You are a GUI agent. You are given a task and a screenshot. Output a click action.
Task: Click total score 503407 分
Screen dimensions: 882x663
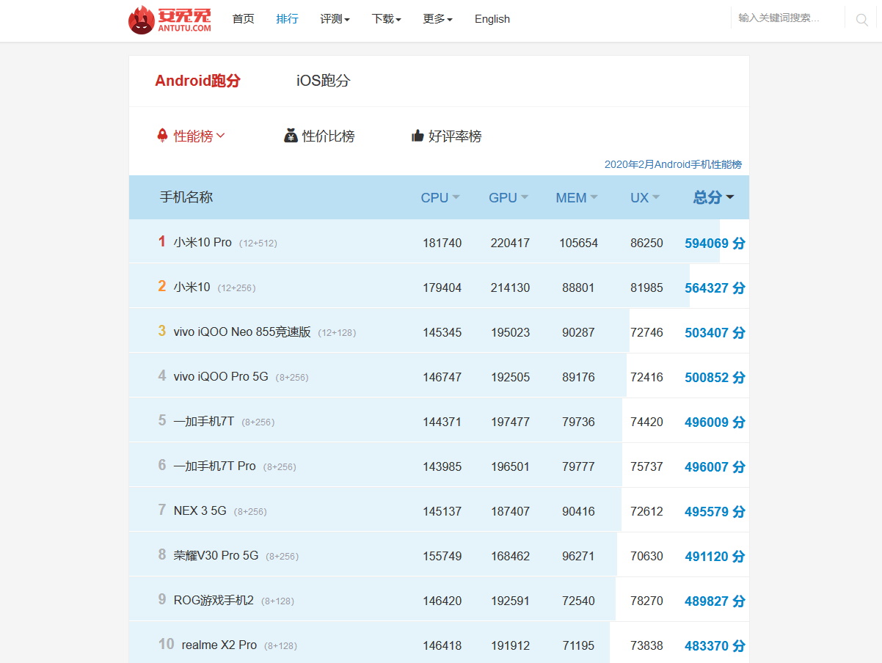(x=715, y=332)
